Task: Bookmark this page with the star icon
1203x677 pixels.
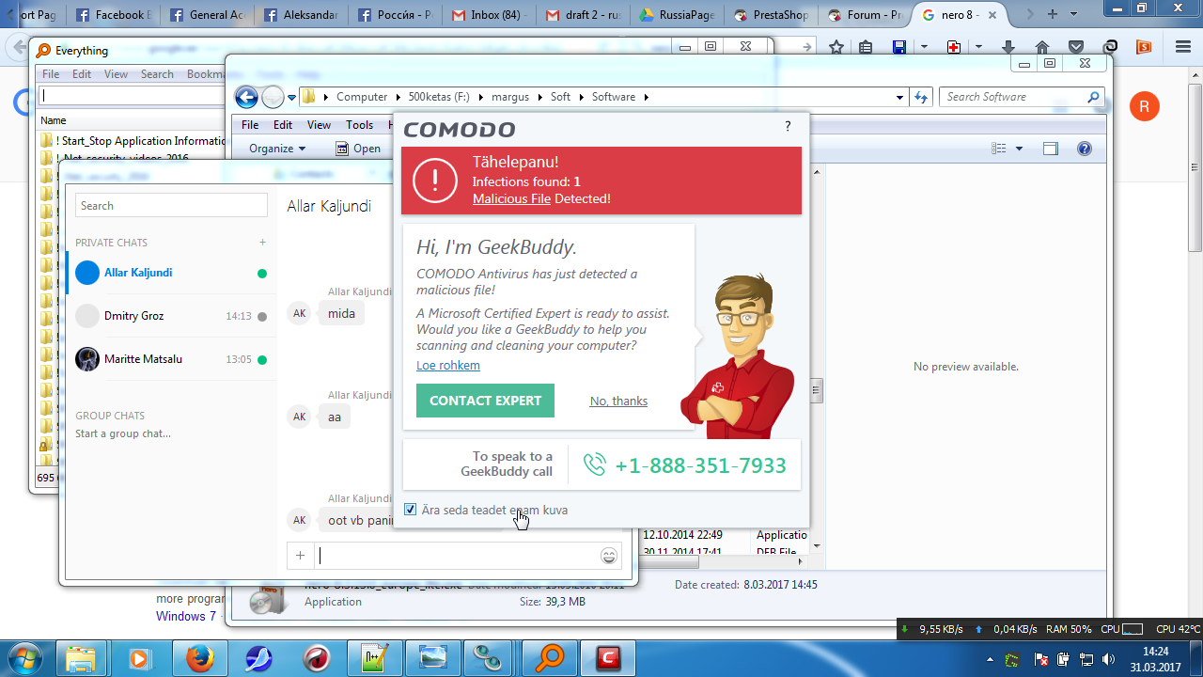Action: 836,47
